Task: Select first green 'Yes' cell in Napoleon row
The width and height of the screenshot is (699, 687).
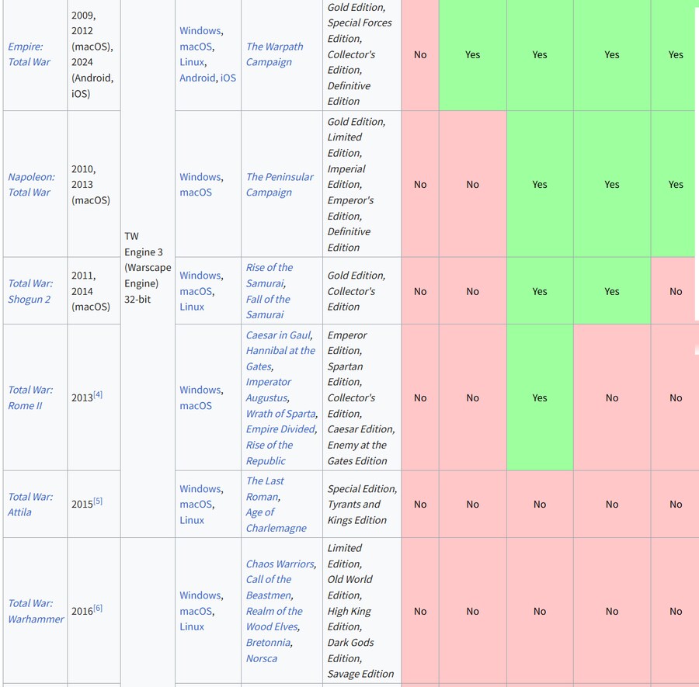Action: [x=540, y=184]
